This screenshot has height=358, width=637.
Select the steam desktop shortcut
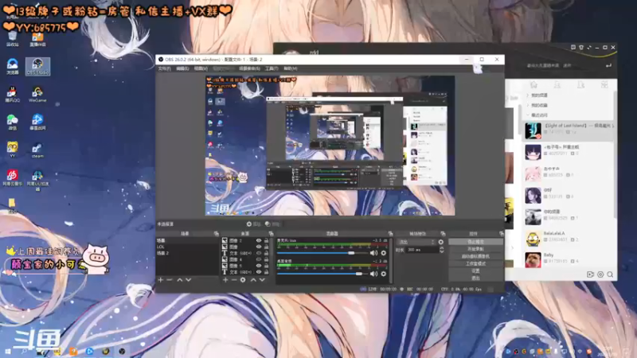37,150
